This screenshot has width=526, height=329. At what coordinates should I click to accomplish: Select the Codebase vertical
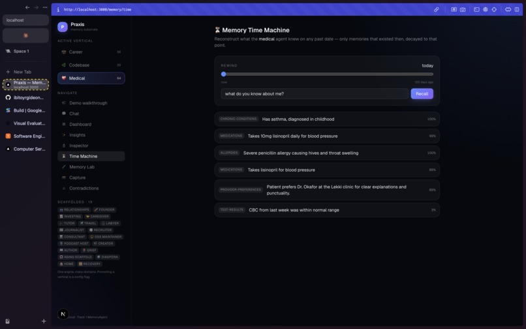[x=91, y=65]
